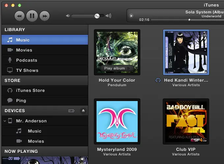Image resolution: width=224 pixels, height=164 pixels.
Task: Select the Hold Your Color album cover
Action: tap(117, 52)
